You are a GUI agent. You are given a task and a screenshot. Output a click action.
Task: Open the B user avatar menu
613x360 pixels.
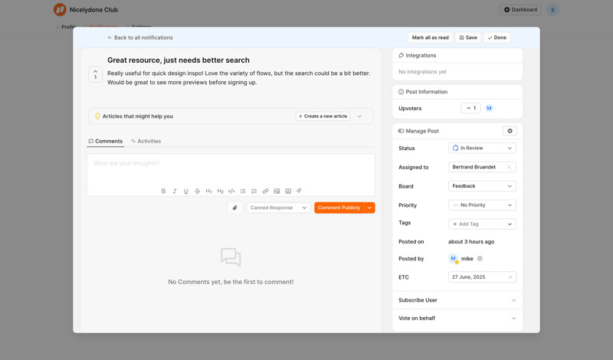pos(552,10)
